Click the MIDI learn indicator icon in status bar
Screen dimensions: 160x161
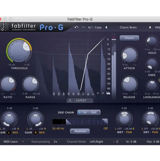(x=114, y=142)
